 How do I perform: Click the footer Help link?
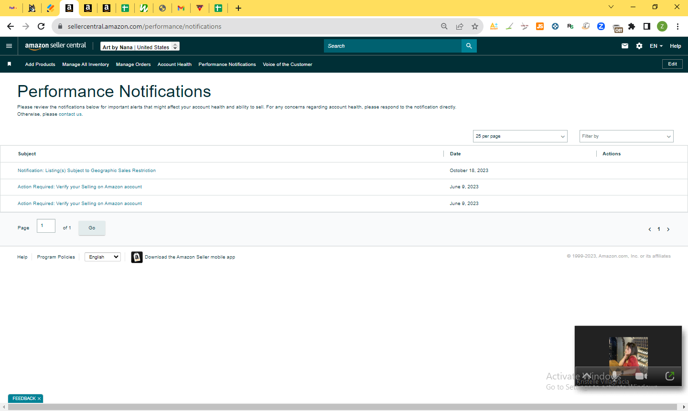click(22, 257)
